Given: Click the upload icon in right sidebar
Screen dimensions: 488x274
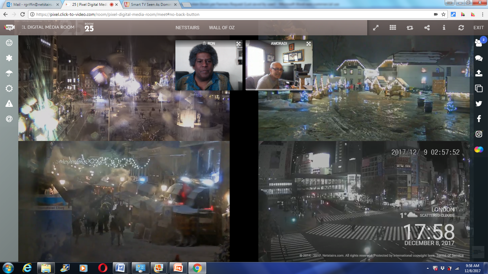Looking at the screenshot, I should tap(479, 73).
